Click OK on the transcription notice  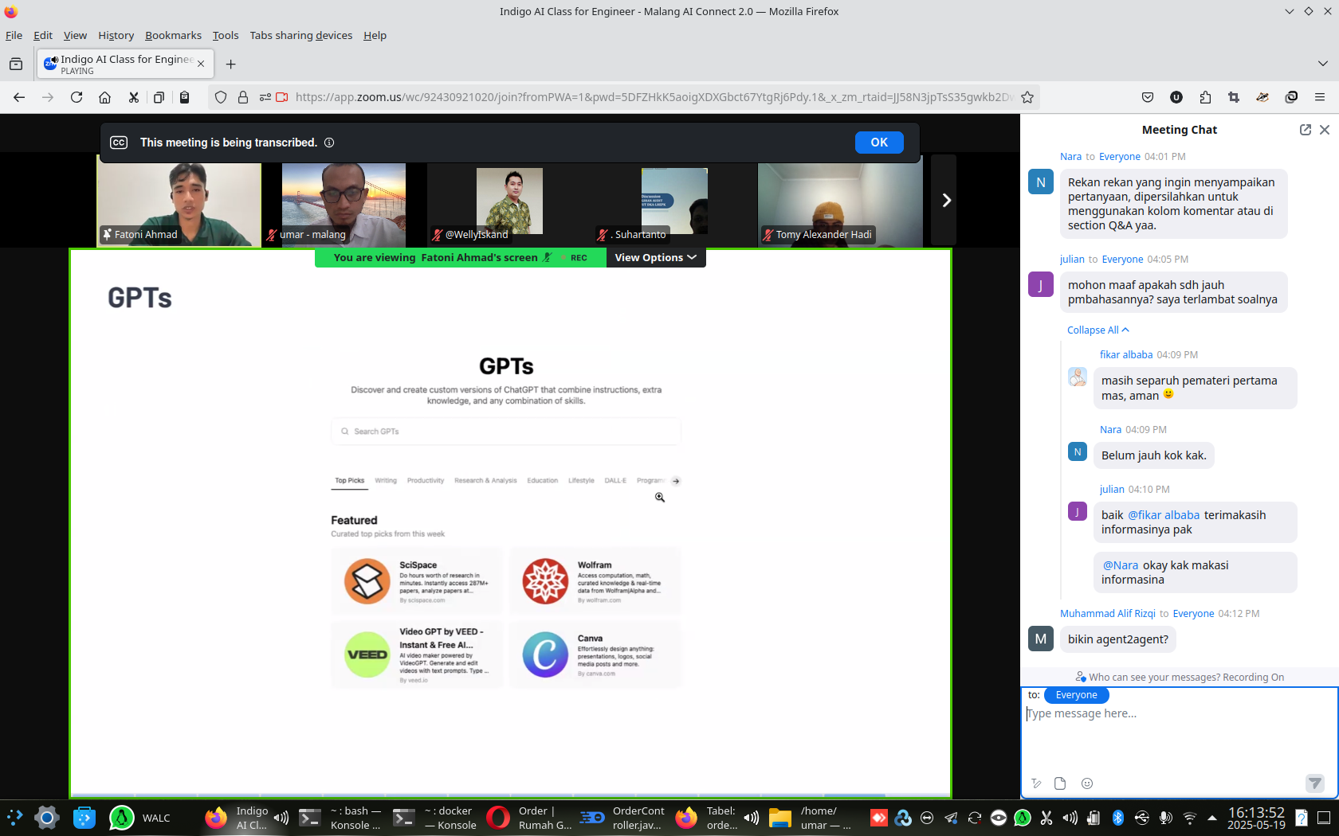879,143
